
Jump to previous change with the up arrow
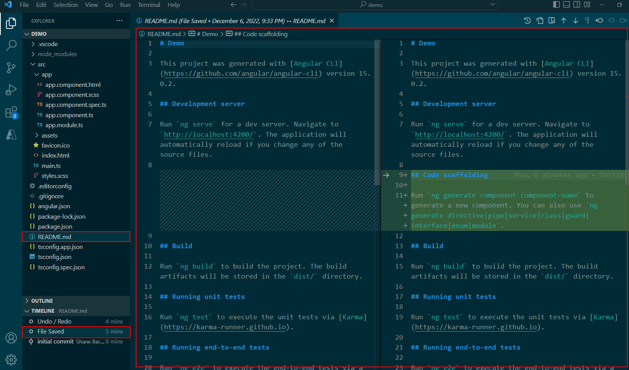click(564, 20)
